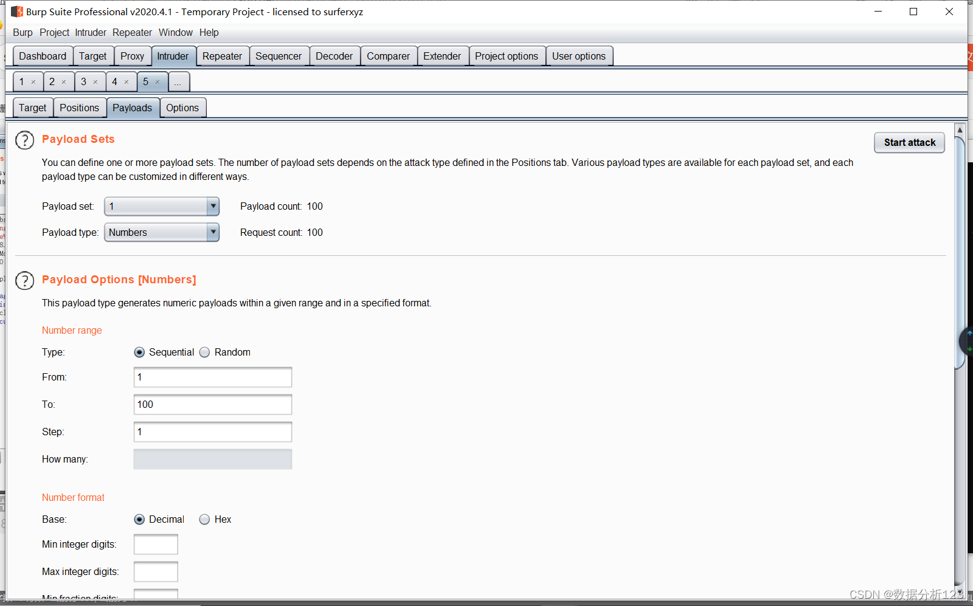Viewport: 973px width, 606px height.
Task: Select Sequential number range type
Action: (x=139, y=353)
